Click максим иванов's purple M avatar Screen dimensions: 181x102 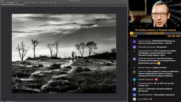134,42
